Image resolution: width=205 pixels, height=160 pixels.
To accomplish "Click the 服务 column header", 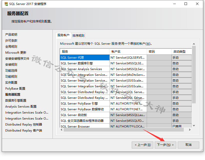I will 85,52.
